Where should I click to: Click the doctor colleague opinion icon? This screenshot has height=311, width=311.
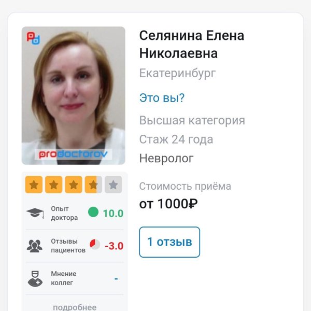click(x=35, y=278)
